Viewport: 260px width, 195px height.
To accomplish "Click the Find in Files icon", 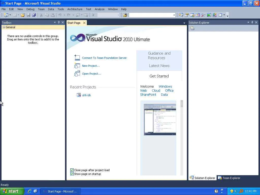I will click(125, 15).
